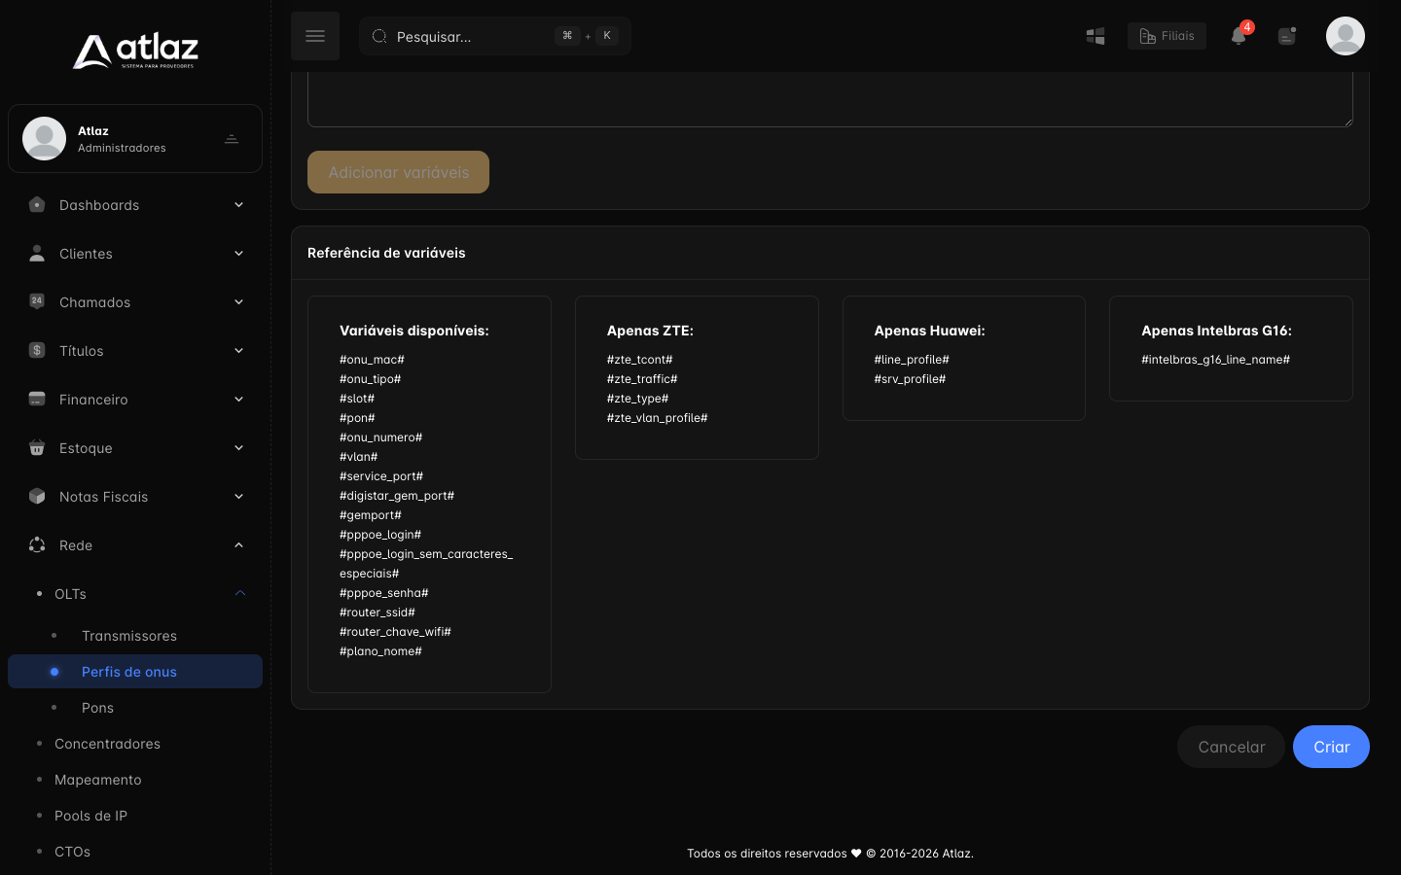Focus the Pesquisar search field
This screenshot has width=1401, height=875.
tap(495, 36)
